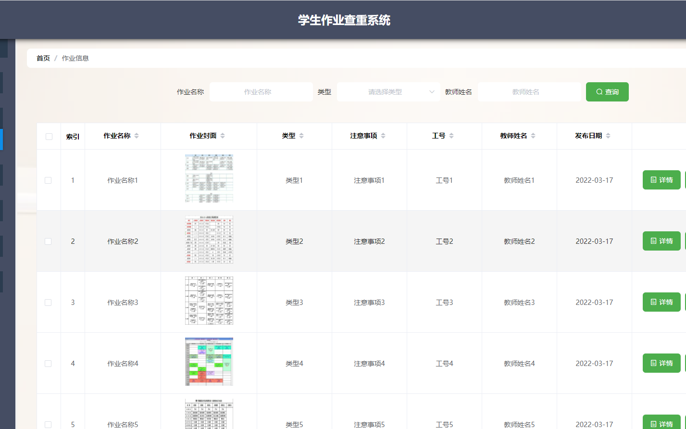
Task: Click the 作业信息 breadcrumb text
Action: point(75,58)
